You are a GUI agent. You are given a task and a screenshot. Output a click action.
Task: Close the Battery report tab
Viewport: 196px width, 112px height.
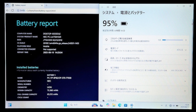point(42,6)
